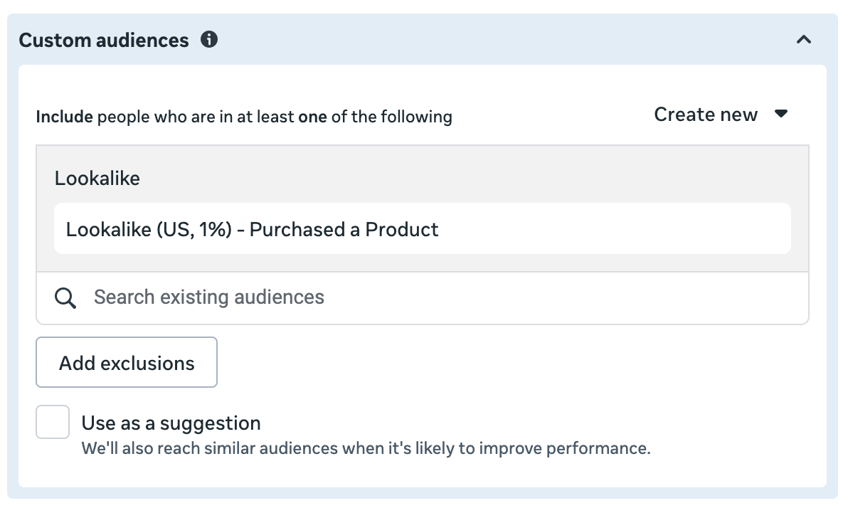Viewport: 848px width, 508px height.
Task: Click the Use as a suggestion label
Action: point(171,423)
